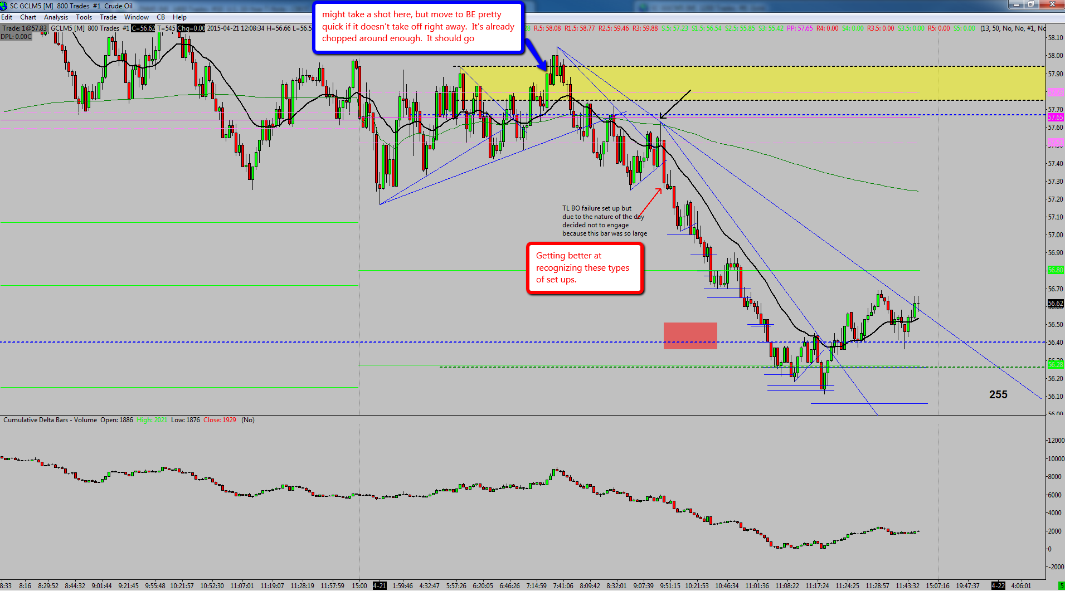This screenshot has width=1065, height=591.
Task: Click the pink 57.65 marker on price scale
Action: [x=1056, y=118]
